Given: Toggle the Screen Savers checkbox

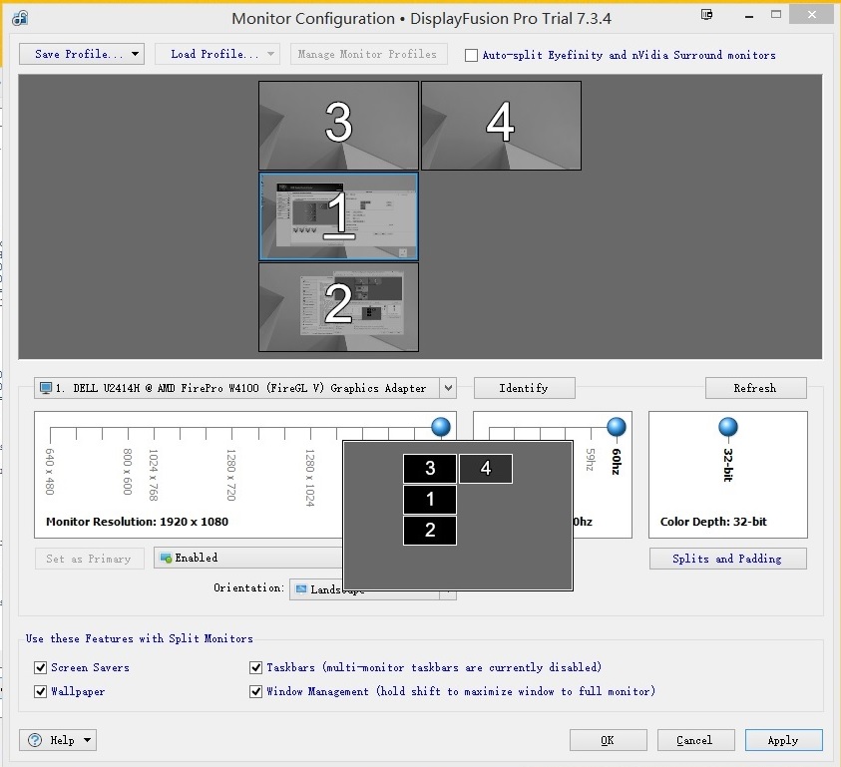Looking at the screenshot, I should (41, 668).
